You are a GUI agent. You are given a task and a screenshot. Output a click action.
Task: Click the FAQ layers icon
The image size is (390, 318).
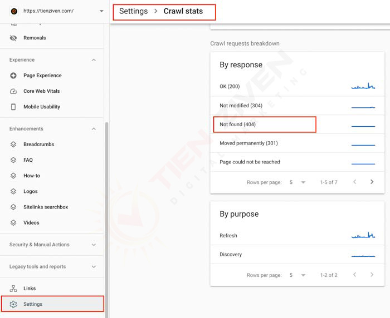[13, 160]
